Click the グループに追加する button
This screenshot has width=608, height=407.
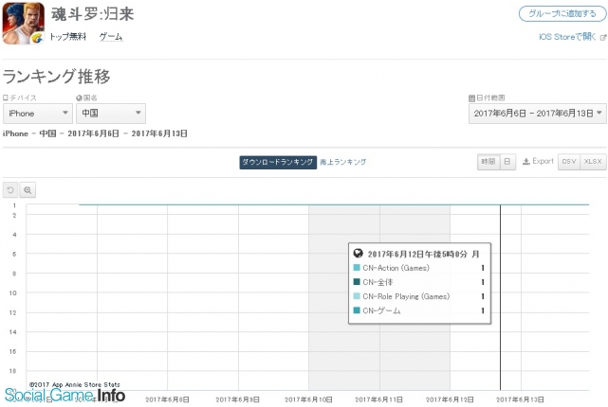pos(562,14)
